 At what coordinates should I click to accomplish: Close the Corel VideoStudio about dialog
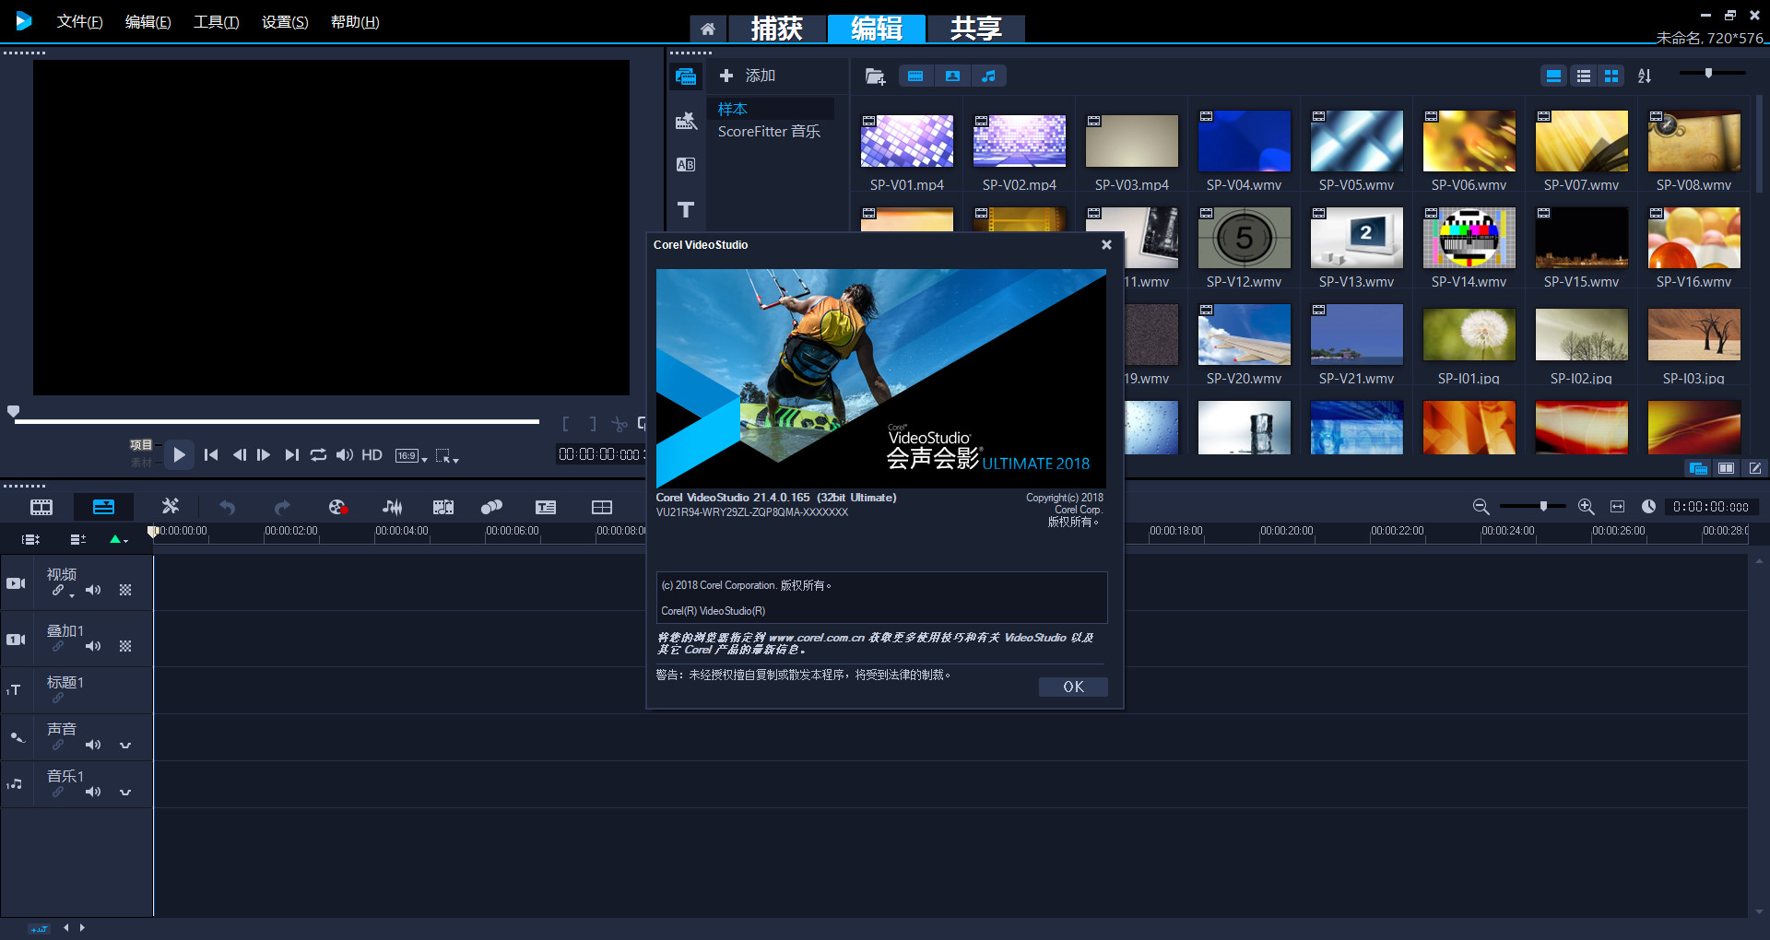click(1106, 244)
